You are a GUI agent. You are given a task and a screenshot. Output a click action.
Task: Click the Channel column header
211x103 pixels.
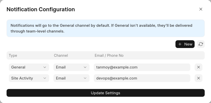point(61,55)
